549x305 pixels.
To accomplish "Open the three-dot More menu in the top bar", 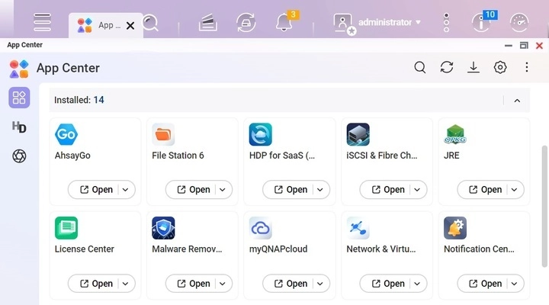I will coord(446,23).
